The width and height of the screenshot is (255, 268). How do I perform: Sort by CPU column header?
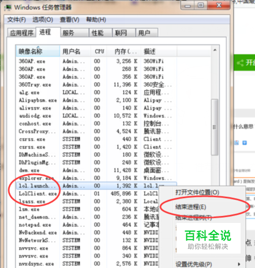(99, 51)
